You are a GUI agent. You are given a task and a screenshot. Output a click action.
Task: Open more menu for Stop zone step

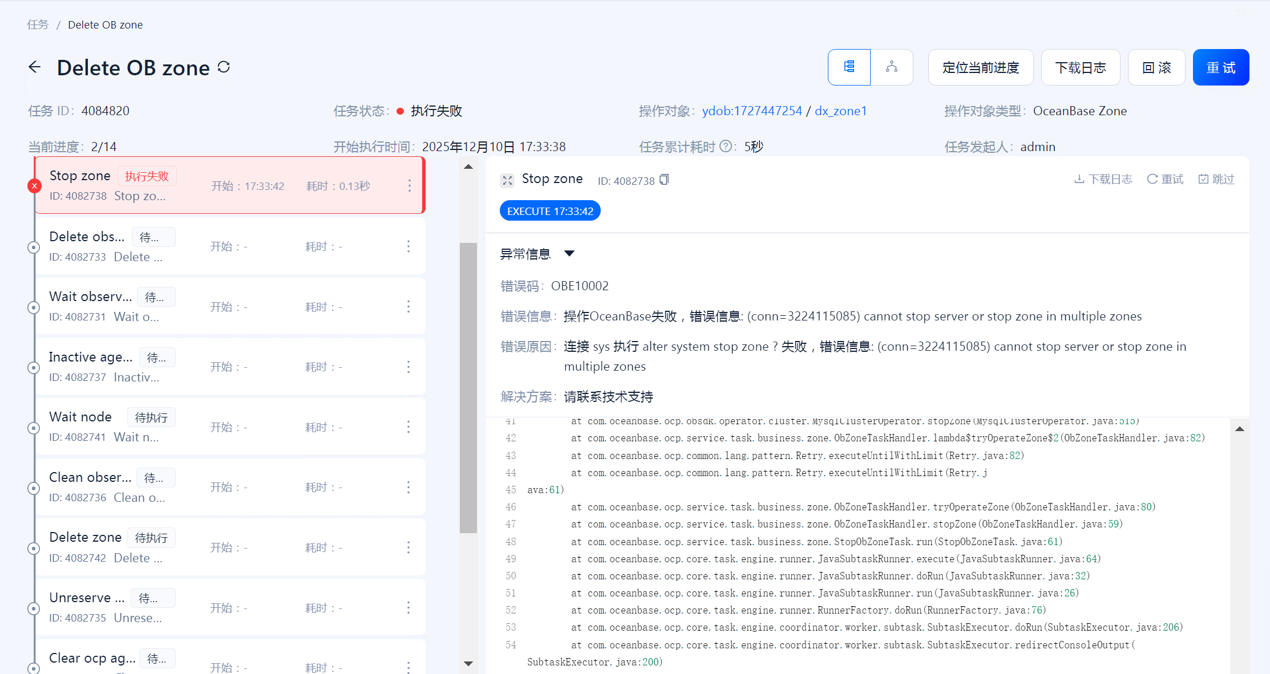tap(409, 185)
